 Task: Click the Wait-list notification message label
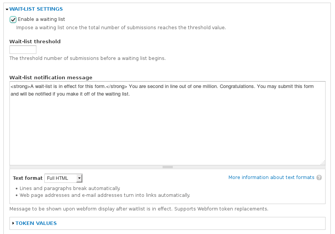[51, 77]
